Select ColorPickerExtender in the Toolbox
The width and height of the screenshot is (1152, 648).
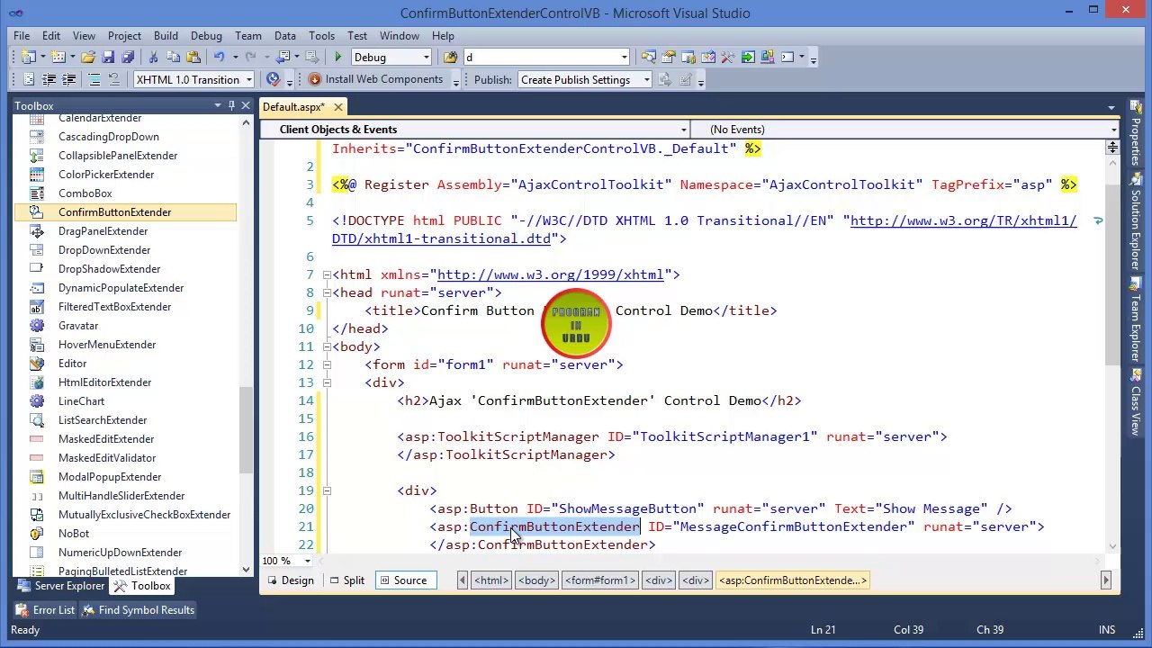click(x=106, y=175)
